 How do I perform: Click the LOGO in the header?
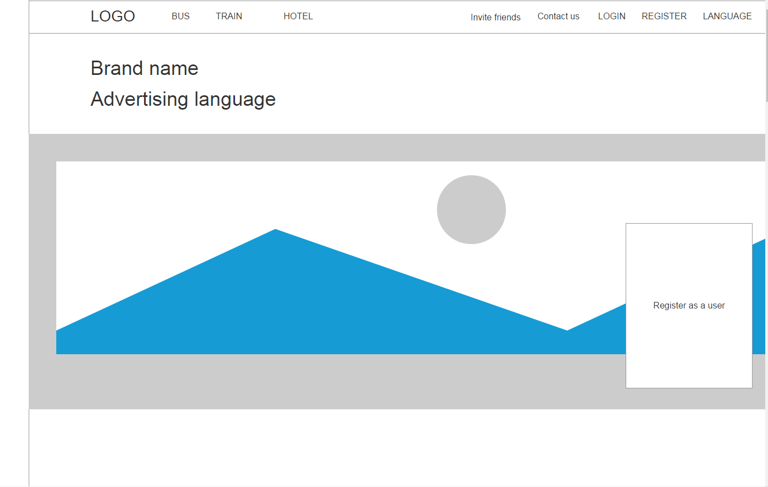[113, 17]
